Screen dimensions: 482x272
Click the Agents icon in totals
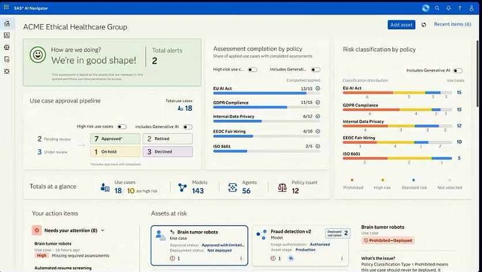click(233, 187)
